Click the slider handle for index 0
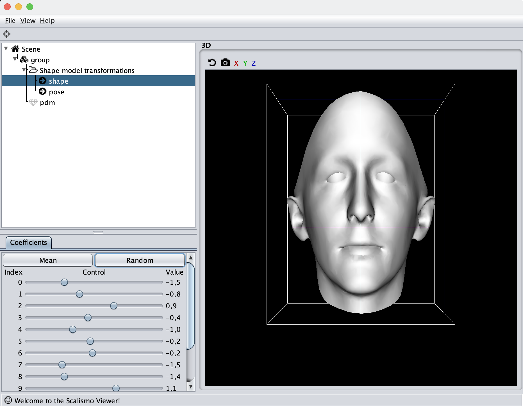 click(64, 282)
